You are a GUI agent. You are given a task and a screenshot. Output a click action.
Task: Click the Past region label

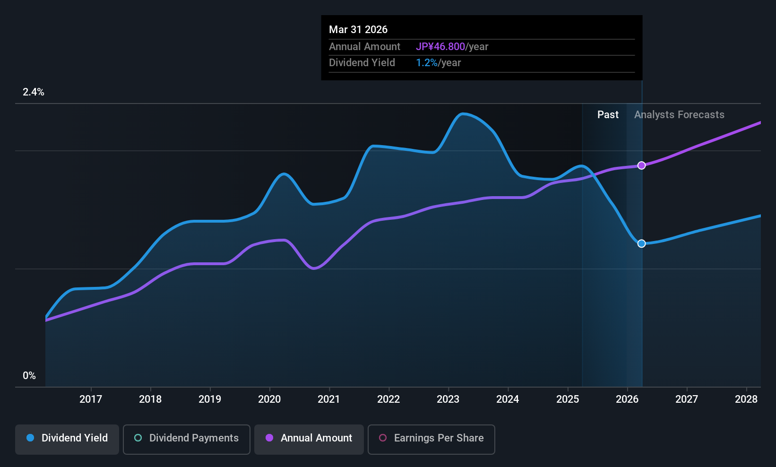[x=608, y=115]
